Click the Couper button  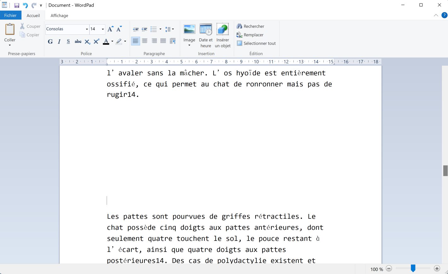pyautogui.click(x=30, y=26)
